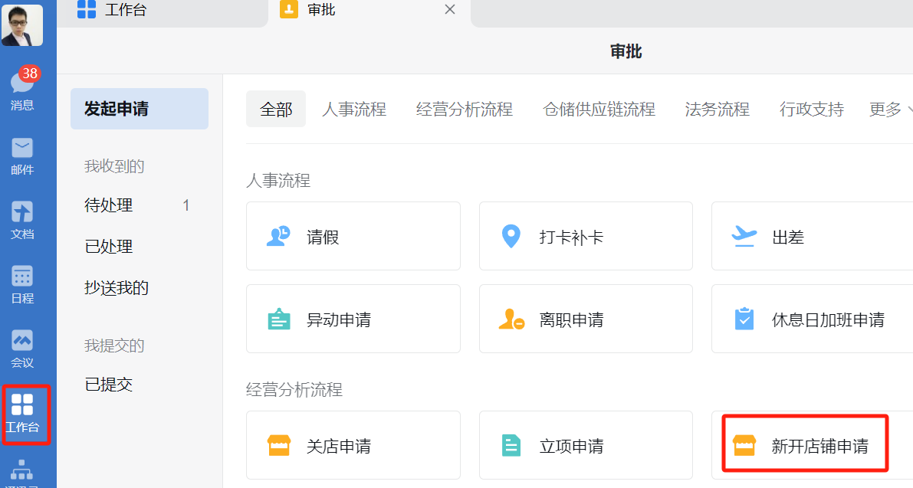Open the Calendar (日程) sidebar icon
Image resolution: width=913 pixels, height=488 pixels.
(22, 285)
